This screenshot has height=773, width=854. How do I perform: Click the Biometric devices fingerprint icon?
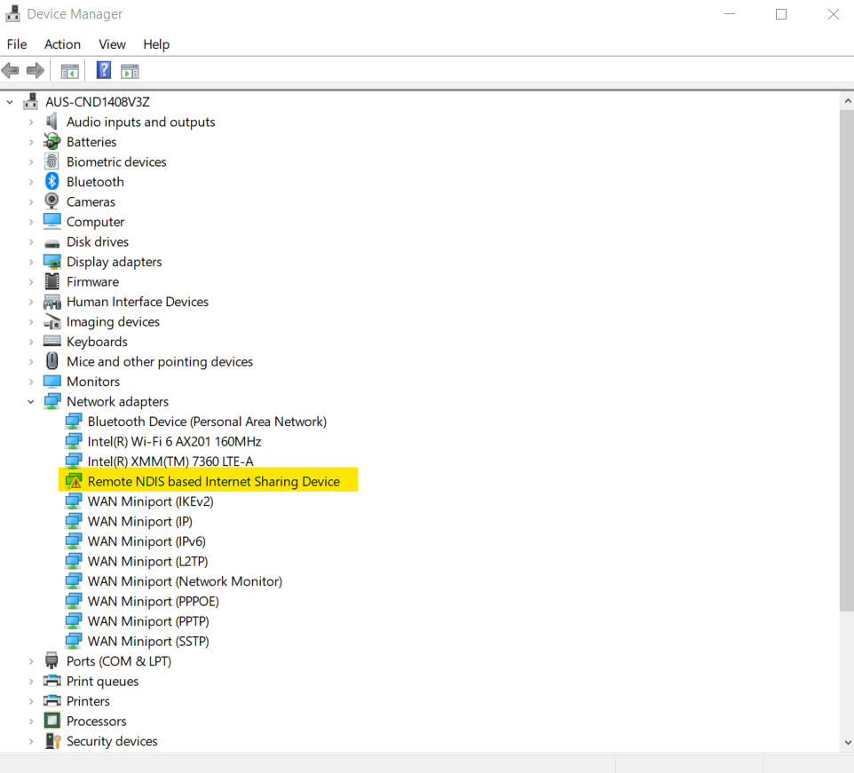click(51, 162)
